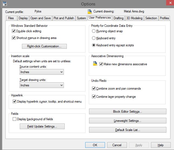Open Help for Options dialog

coord(161,145)
